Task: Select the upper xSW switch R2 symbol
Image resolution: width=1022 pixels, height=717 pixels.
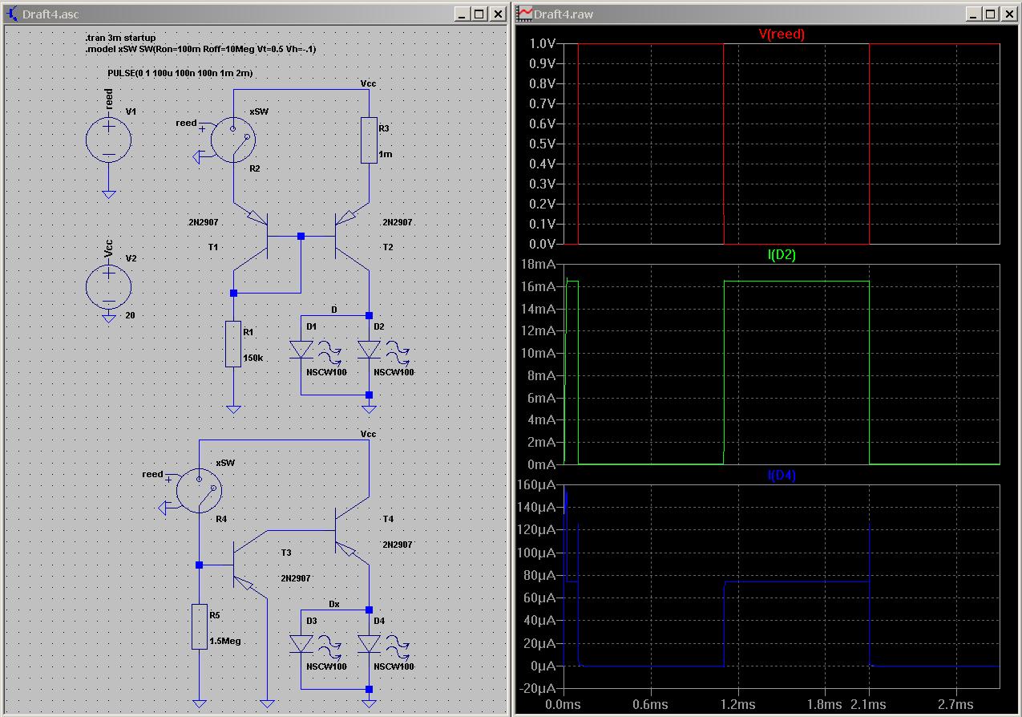Action: [232, 140]
